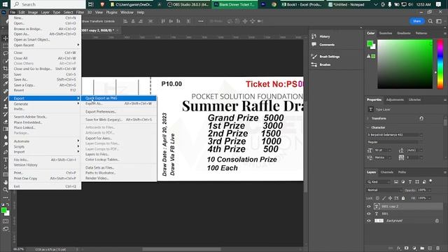Hide the '0001' text layer eye
The image size is (448, 252).
coord(369,213)
